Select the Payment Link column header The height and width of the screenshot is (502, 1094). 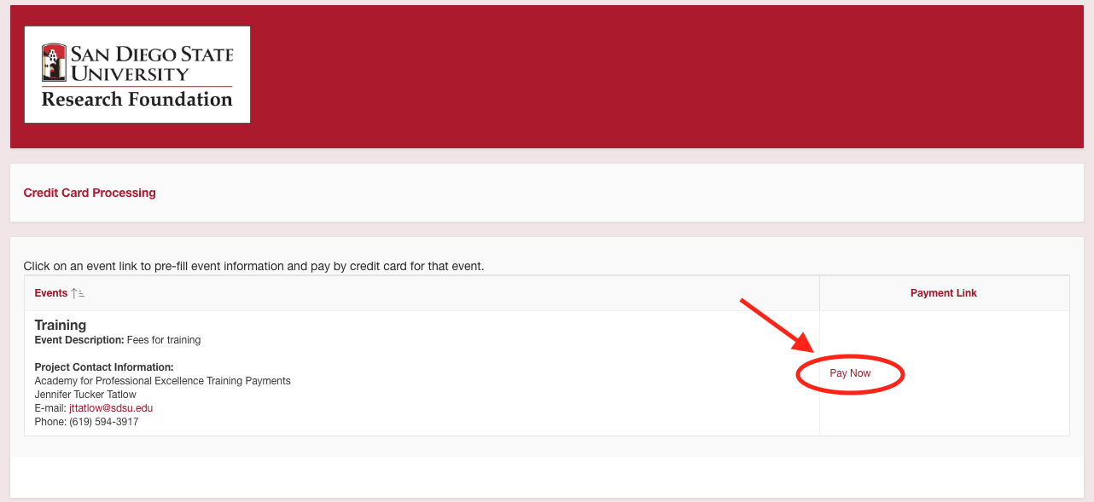point(944,293)
